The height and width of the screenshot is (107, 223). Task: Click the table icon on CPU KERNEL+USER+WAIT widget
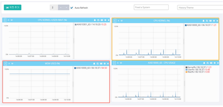pyautogui.click(x=102, y=20)
